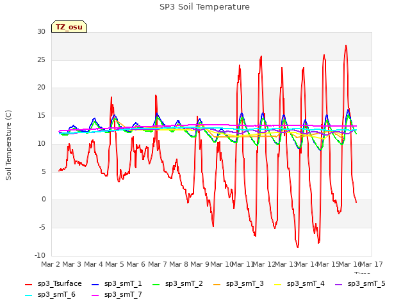The height and width of the screenshot is (307, 410).
Task: Click the yellow sp3_smT_4 legend swatch
Action: coord(277,284)
